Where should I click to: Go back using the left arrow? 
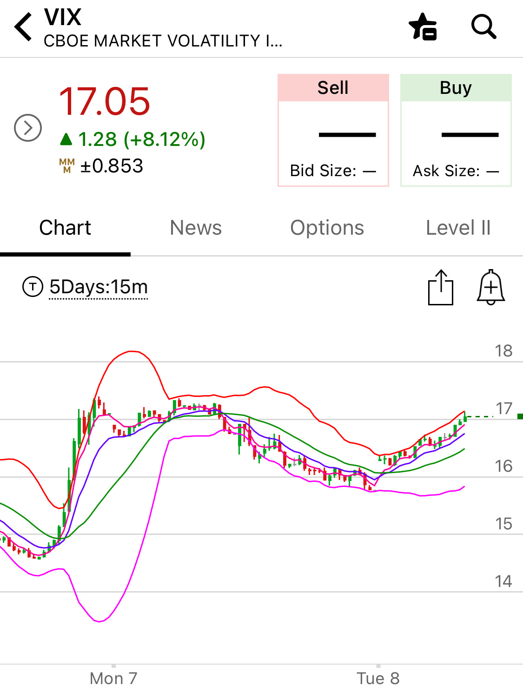pyautogui.click(x=23, y=27)
